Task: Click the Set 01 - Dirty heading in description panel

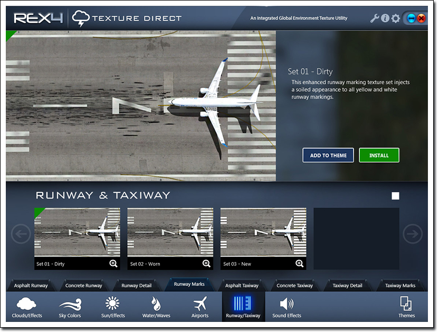Action: coord(310,72)
